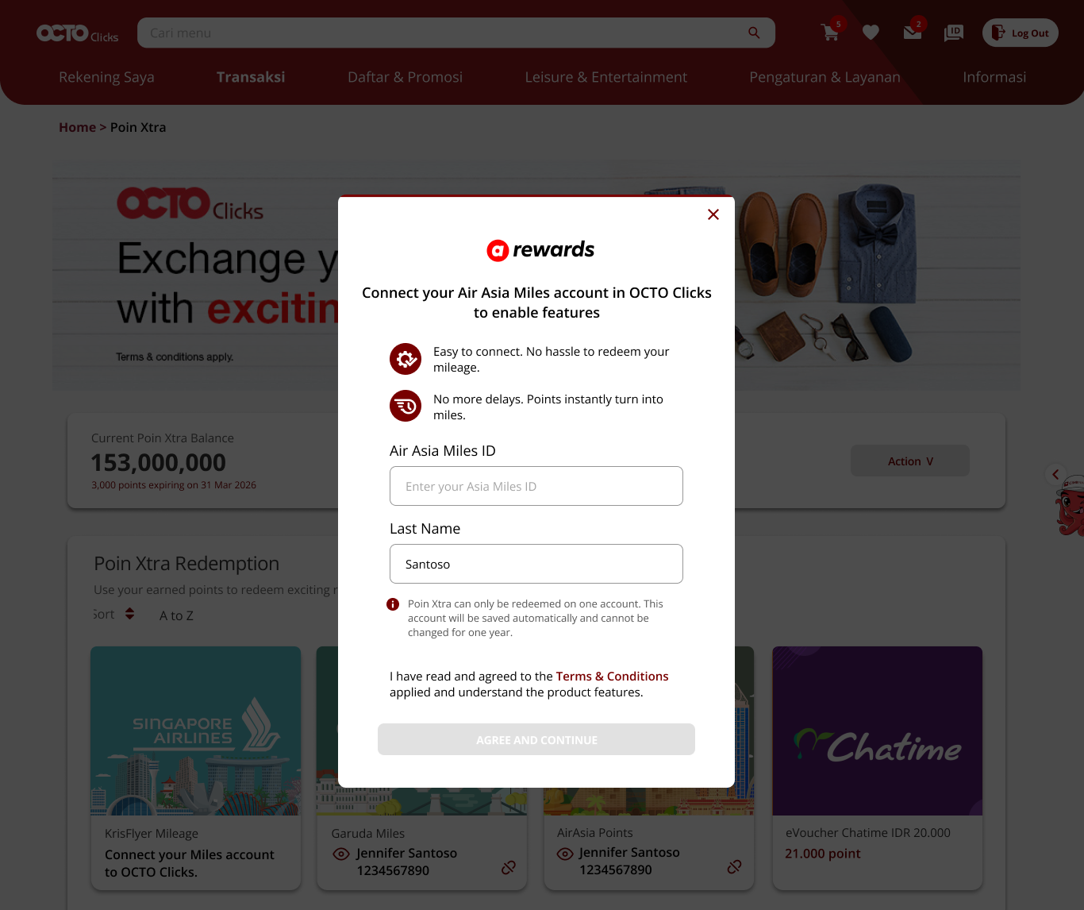Open the favorites heart icon
This screenshot has height=910, width=1084.
pyautogui.click(x=871, y=33)
